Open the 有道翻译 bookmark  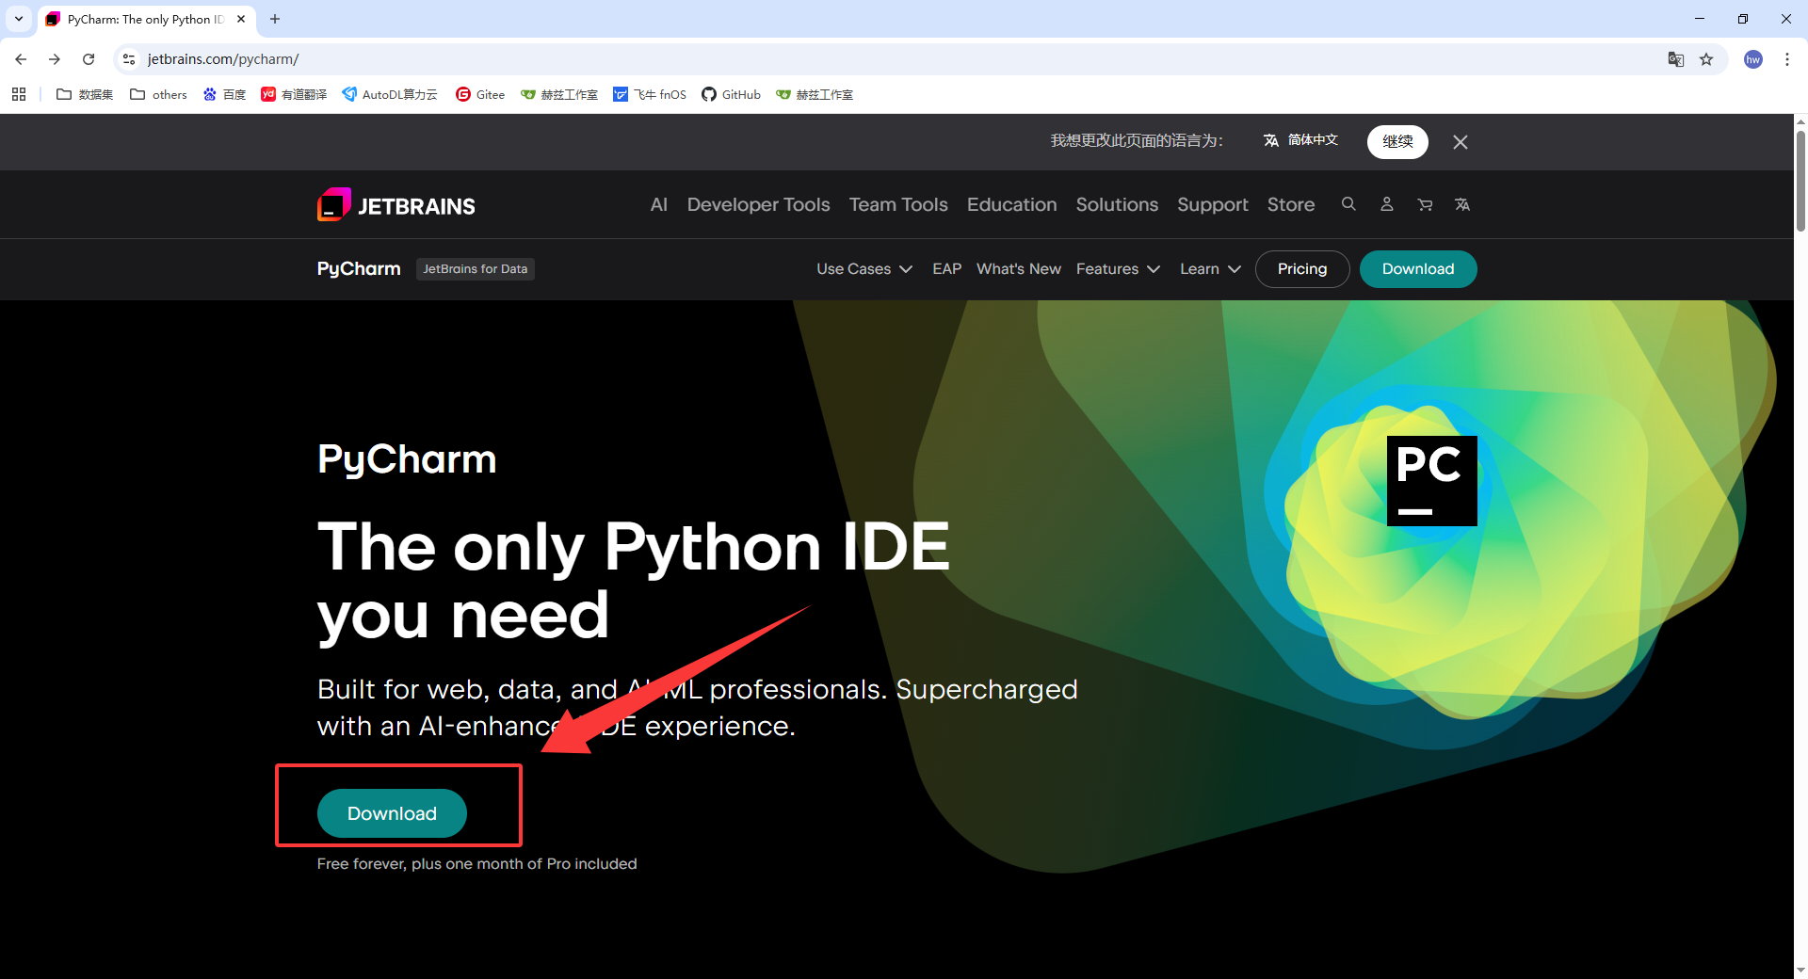tap(294, 94)
